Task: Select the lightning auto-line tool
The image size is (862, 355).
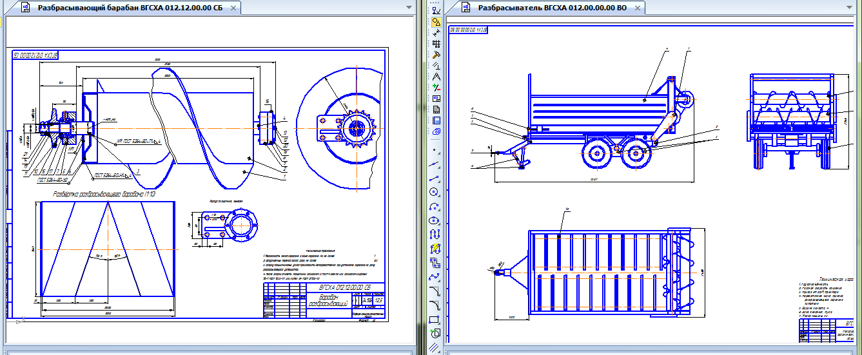Action: pyautogui.click(x=435, y=249)
